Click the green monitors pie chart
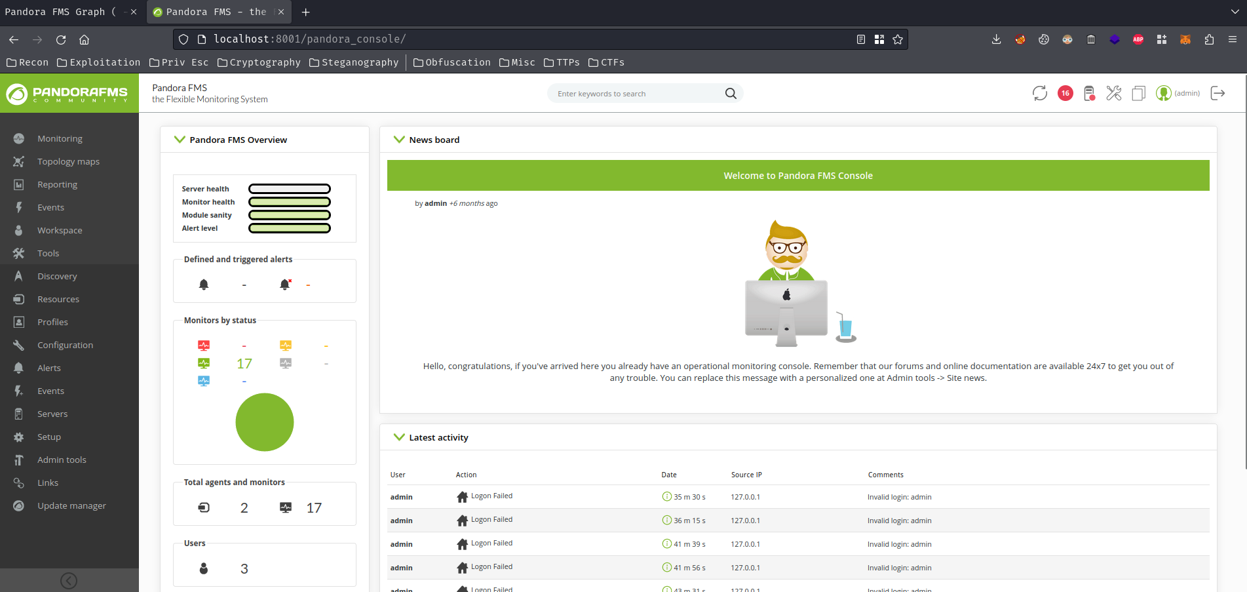 (x=265, y=422)
